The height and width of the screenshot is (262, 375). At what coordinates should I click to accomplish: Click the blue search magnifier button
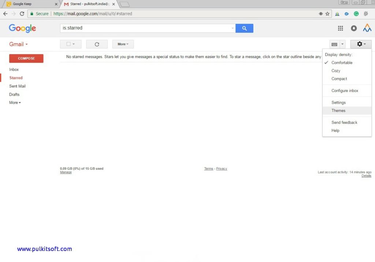[x=244, y=28]
